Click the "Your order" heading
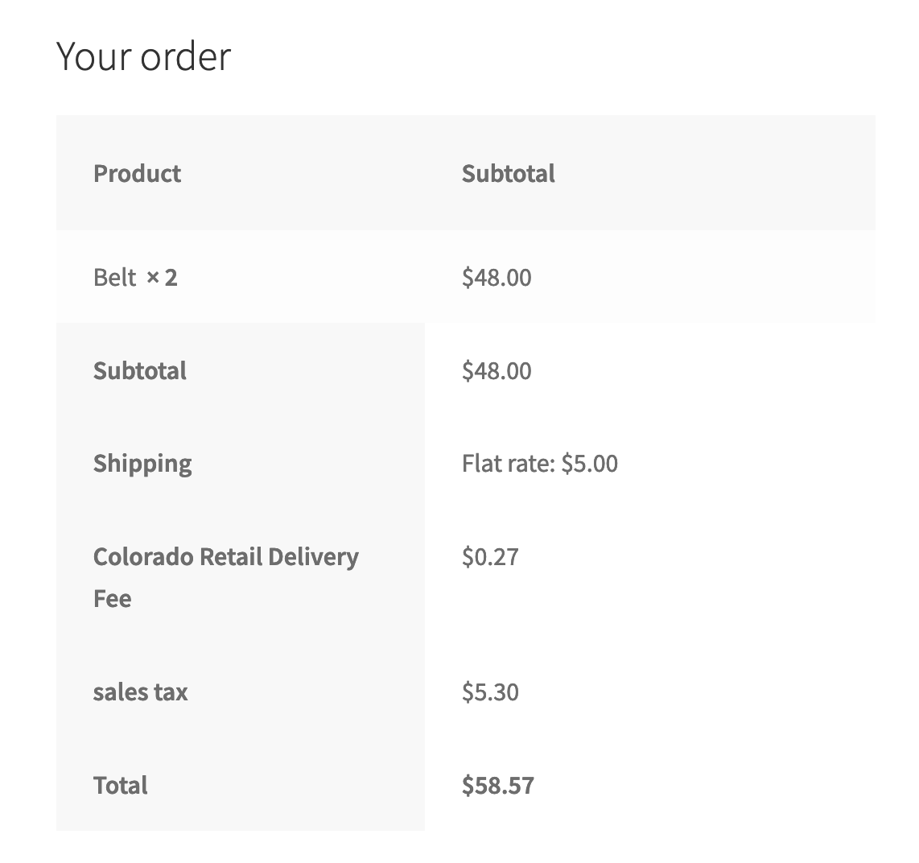The width and height of the screenshot is (919, 863). coord(143,56)
